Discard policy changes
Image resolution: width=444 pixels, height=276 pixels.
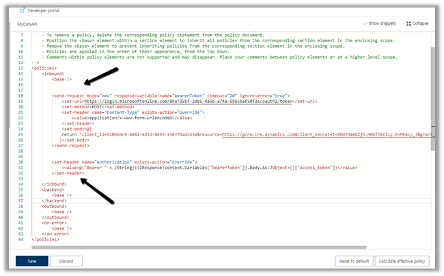pyautogui.click(x=66, y=261)
